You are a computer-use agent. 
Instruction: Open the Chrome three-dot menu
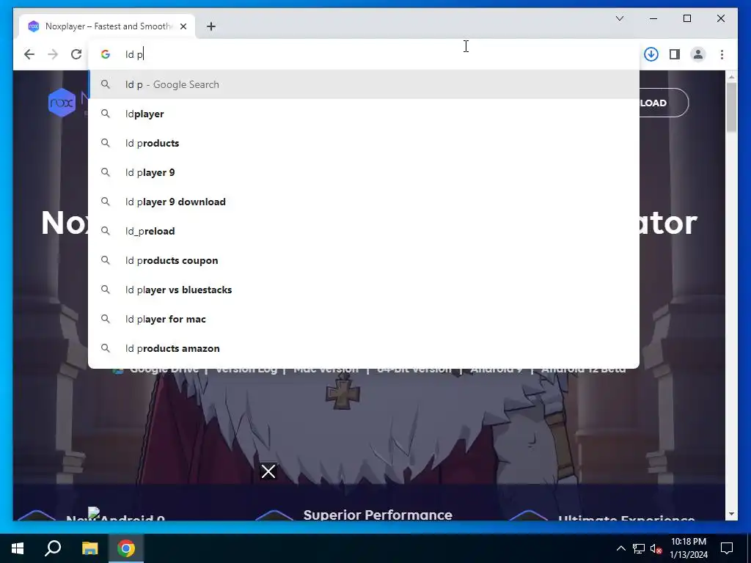point(722,54)
